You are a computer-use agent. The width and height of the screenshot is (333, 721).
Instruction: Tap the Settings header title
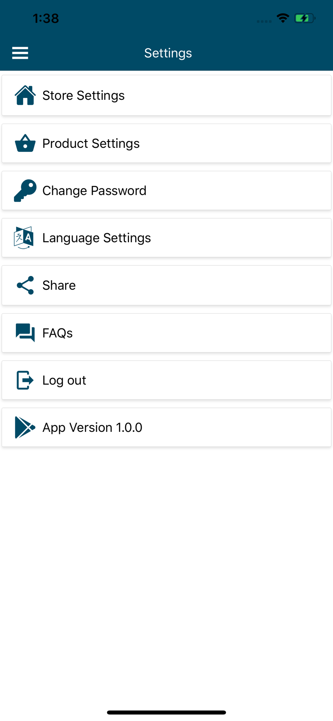tap(168, 53)
